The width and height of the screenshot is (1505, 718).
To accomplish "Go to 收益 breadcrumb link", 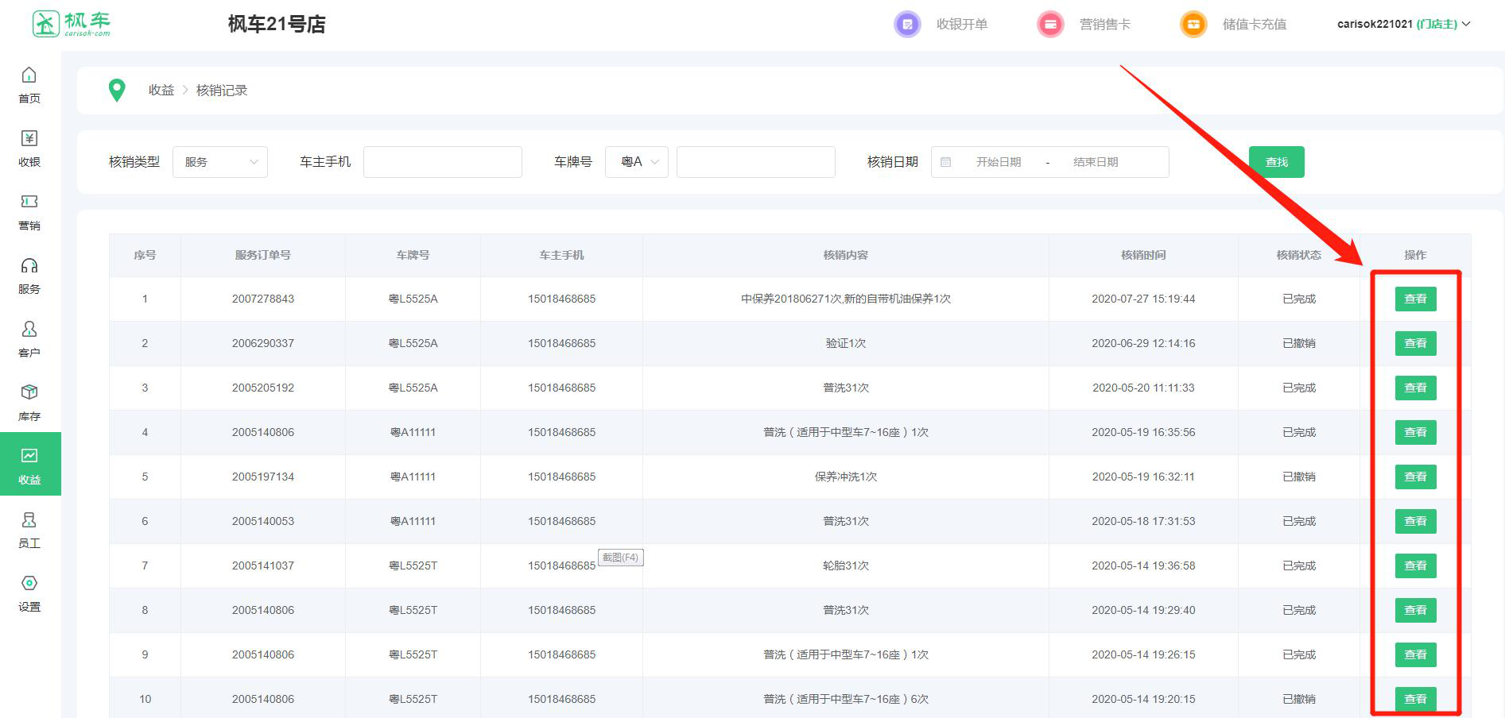I will tap(161, 91).
